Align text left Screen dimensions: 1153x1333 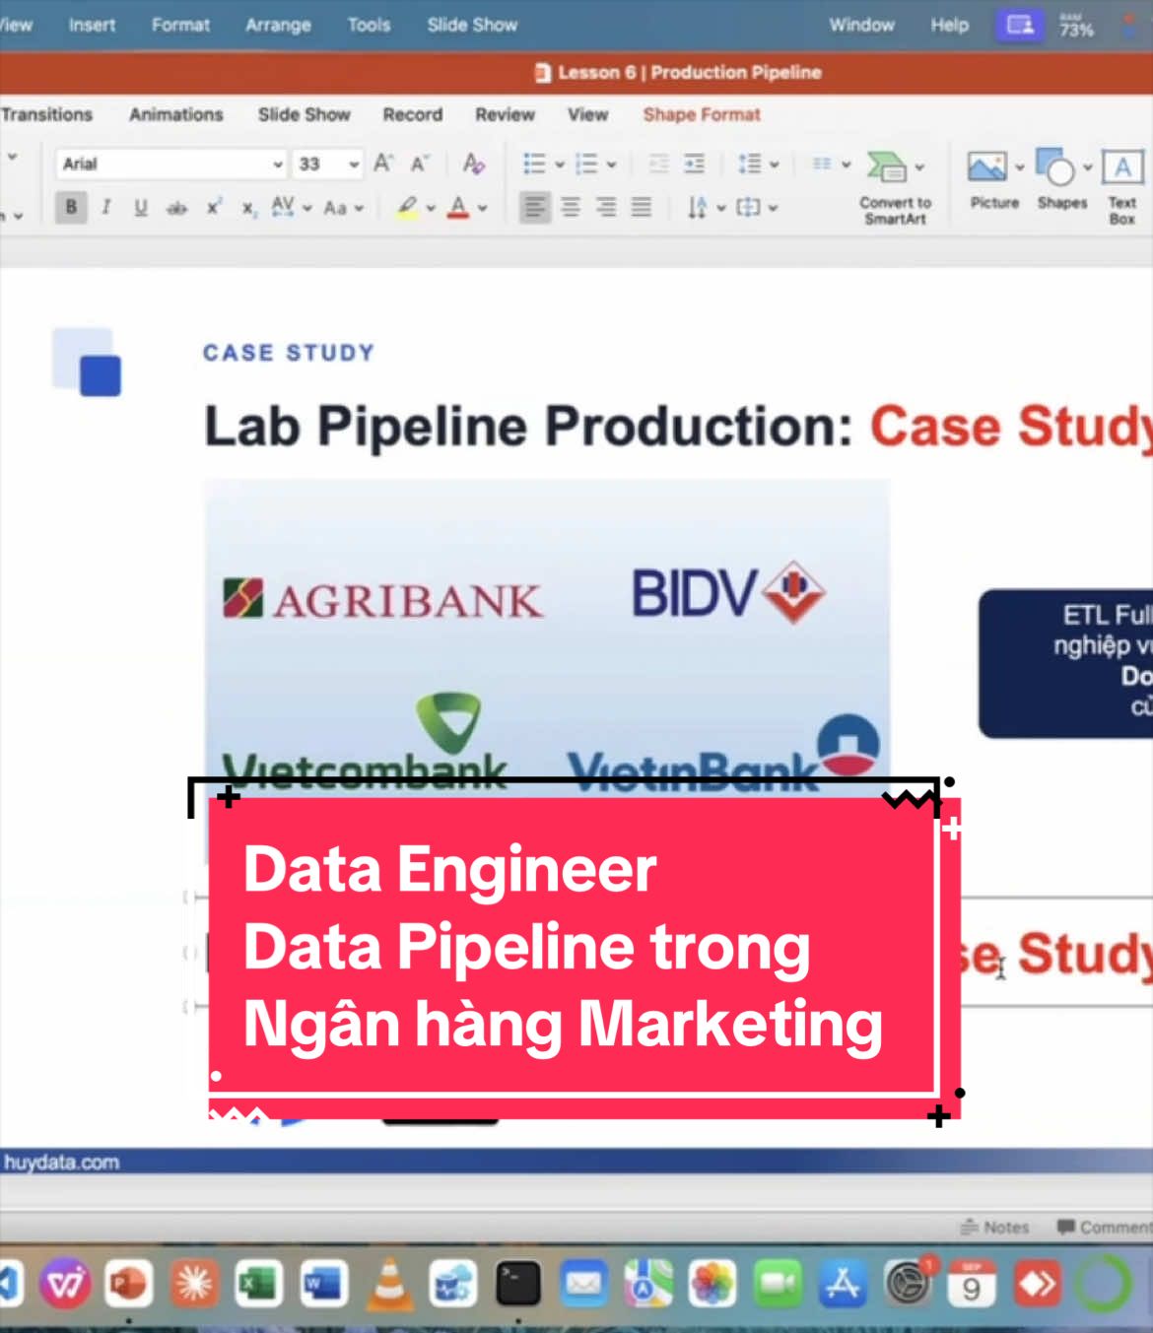pos(535,207)
